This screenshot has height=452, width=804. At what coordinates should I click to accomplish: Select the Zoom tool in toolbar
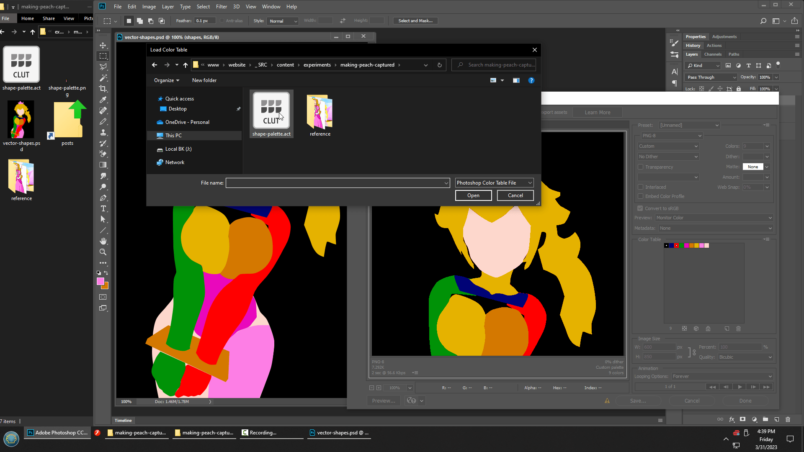coord(103,252)
